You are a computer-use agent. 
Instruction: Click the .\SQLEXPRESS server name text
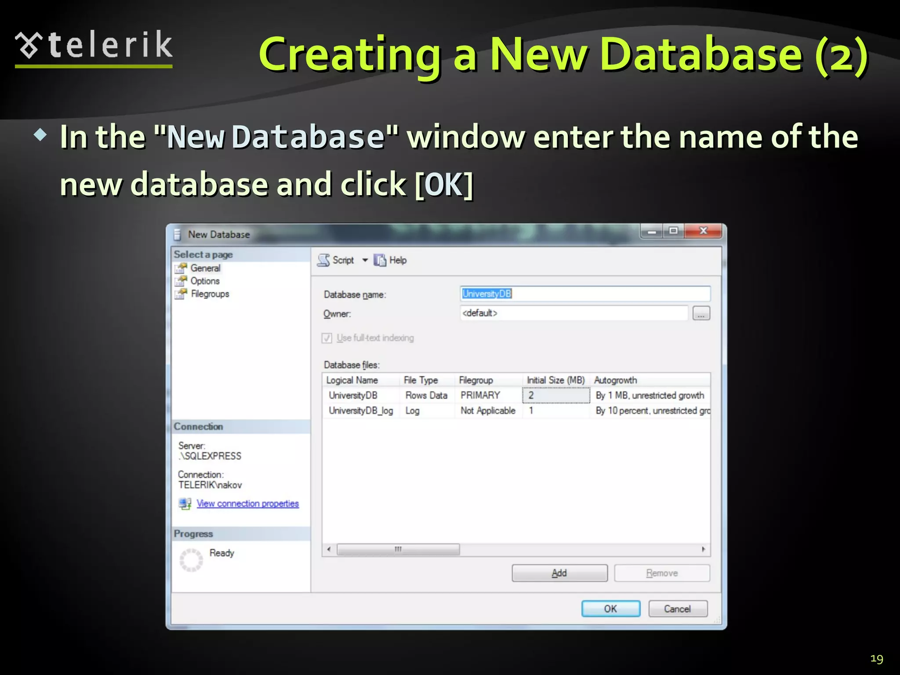(x=210, y=456)
